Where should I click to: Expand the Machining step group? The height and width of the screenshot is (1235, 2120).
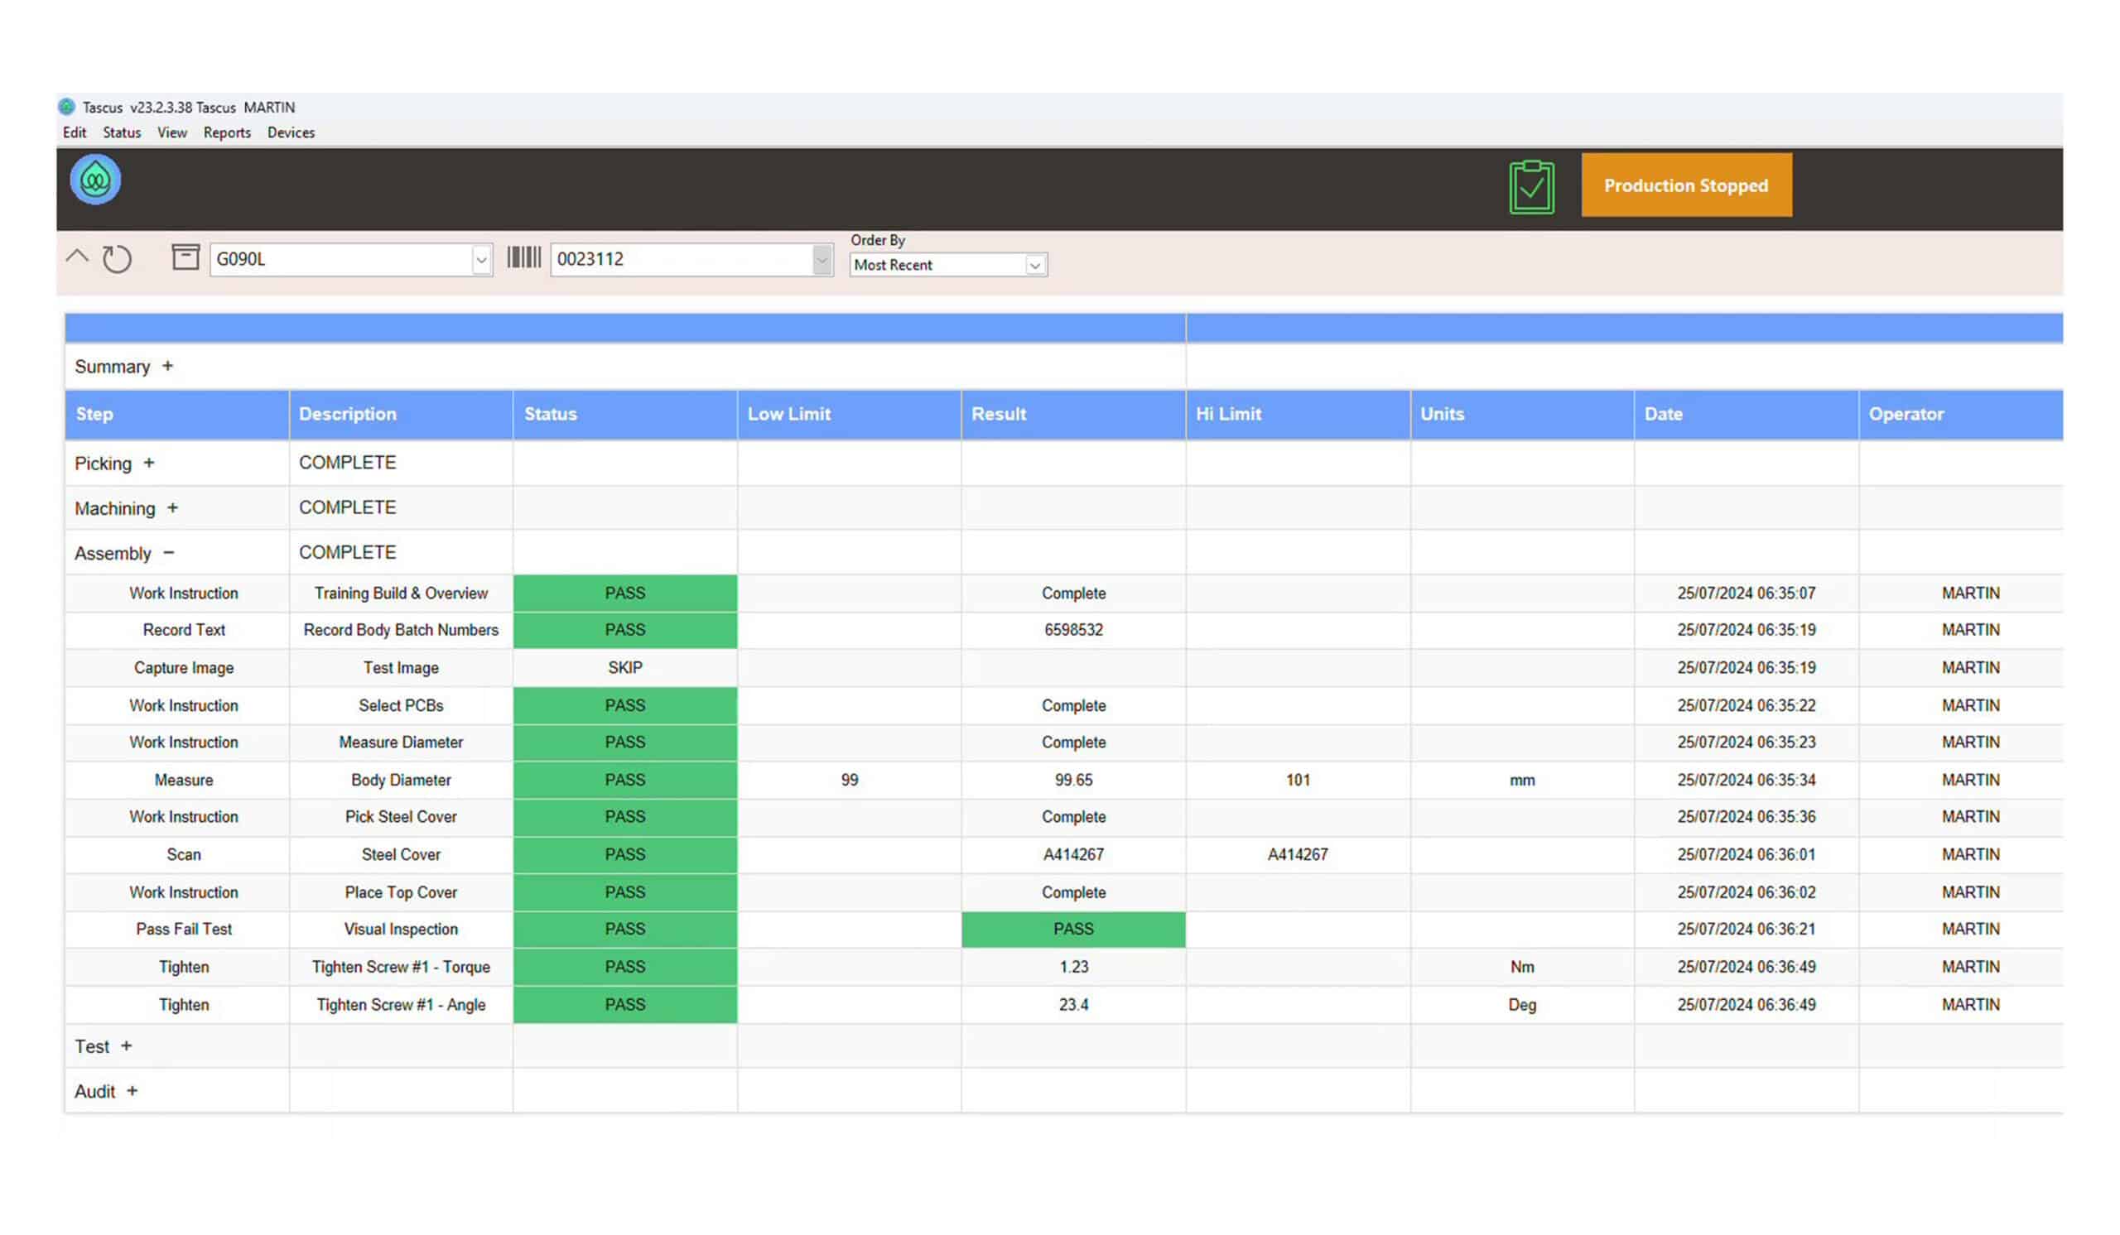coord(172,507)
